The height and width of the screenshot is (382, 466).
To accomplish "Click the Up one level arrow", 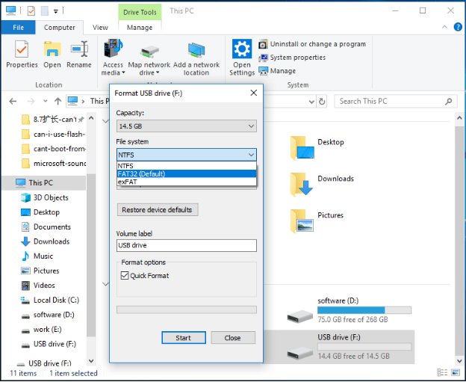I will pyautogui.click(x=58, y=102).
